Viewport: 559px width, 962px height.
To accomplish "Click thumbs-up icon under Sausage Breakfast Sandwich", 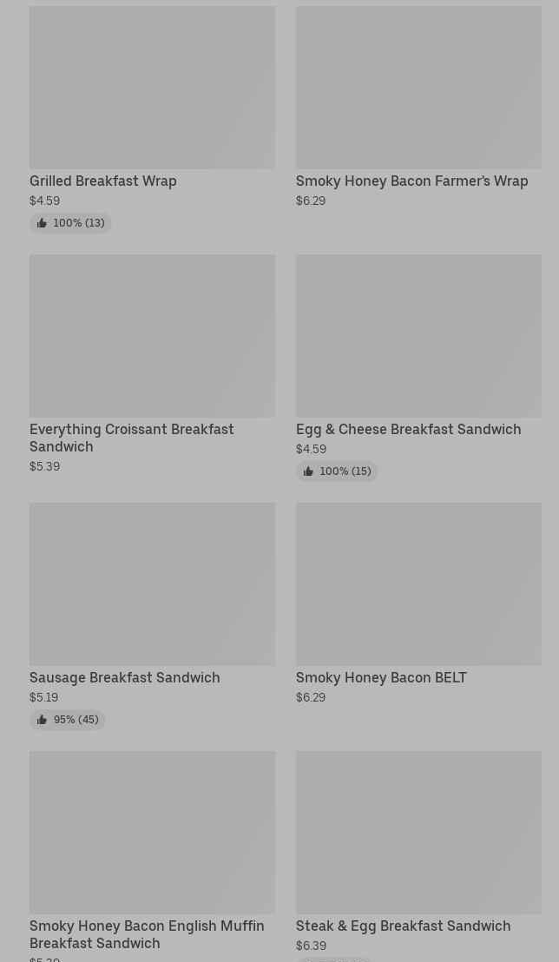I will point(42,721).
